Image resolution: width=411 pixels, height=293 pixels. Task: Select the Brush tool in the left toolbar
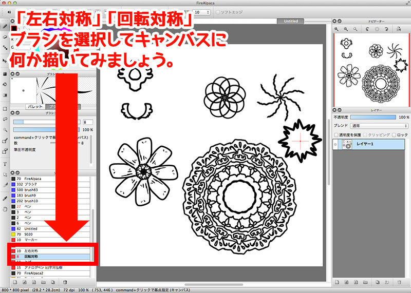pyautogui.click(x=5, y=26)
